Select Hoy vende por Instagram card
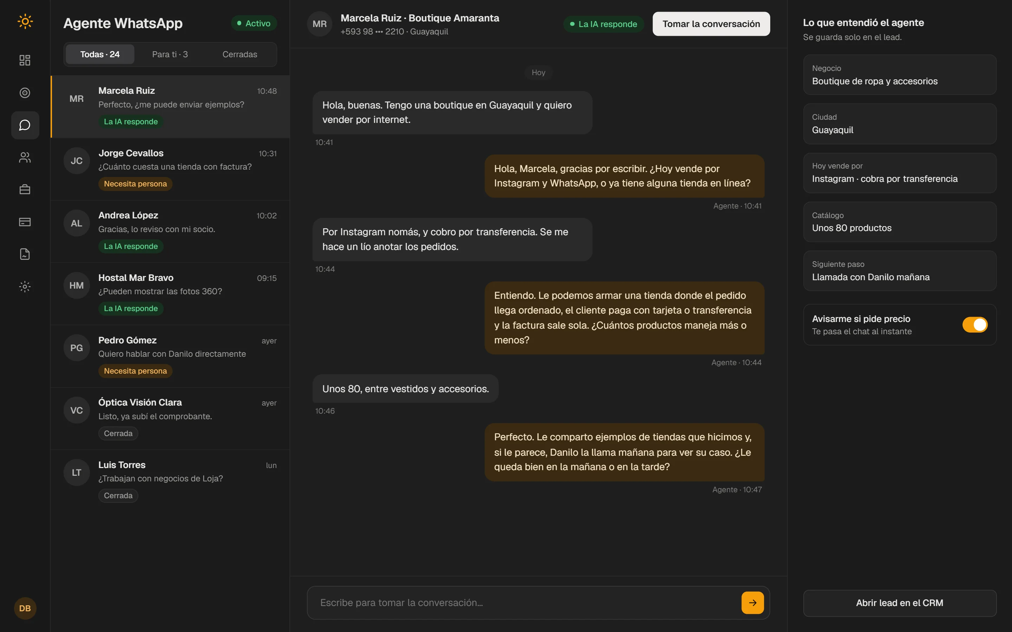The image size is (1012, 632). [900, 173]
